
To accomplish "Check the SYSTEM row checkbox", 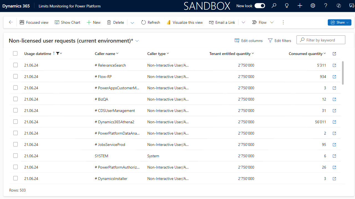I will (x=15, y=156).
